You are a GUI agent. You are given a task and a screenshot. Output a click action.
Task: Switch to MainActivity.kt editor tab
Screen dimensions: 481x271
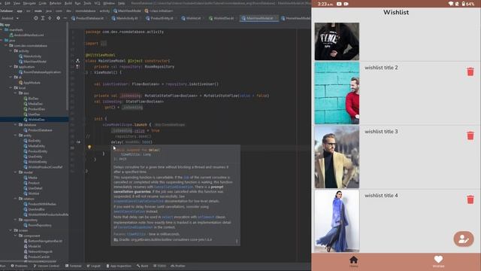click(127, 18)
